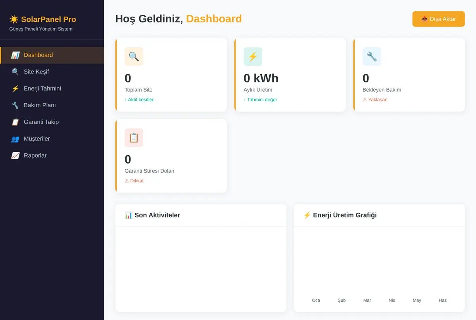Click the Tahmini değer status text
This screenshot has height=320, width=476.
[x=260, y=100]
